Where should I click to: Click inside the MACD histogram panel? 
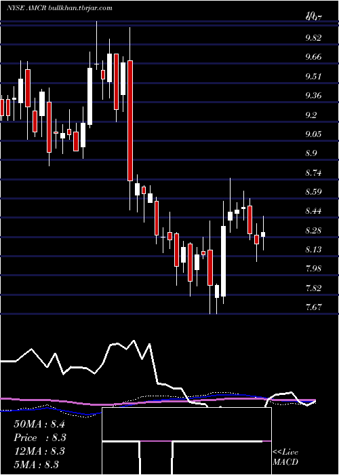pos(186,441)
